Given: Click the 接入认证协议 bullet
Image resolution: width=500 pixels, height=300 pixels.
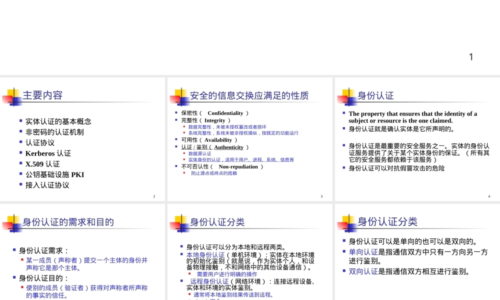Looking at the screenshot, I should tap(47, 185).
